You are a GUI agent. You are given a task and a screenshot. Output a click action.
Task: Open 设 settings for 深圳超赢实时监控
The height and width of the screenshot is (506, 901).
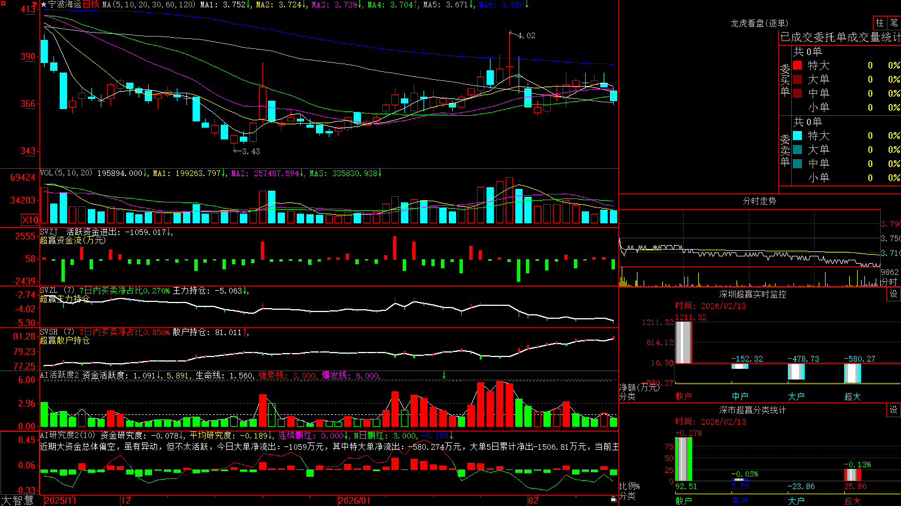coord(893,294)
